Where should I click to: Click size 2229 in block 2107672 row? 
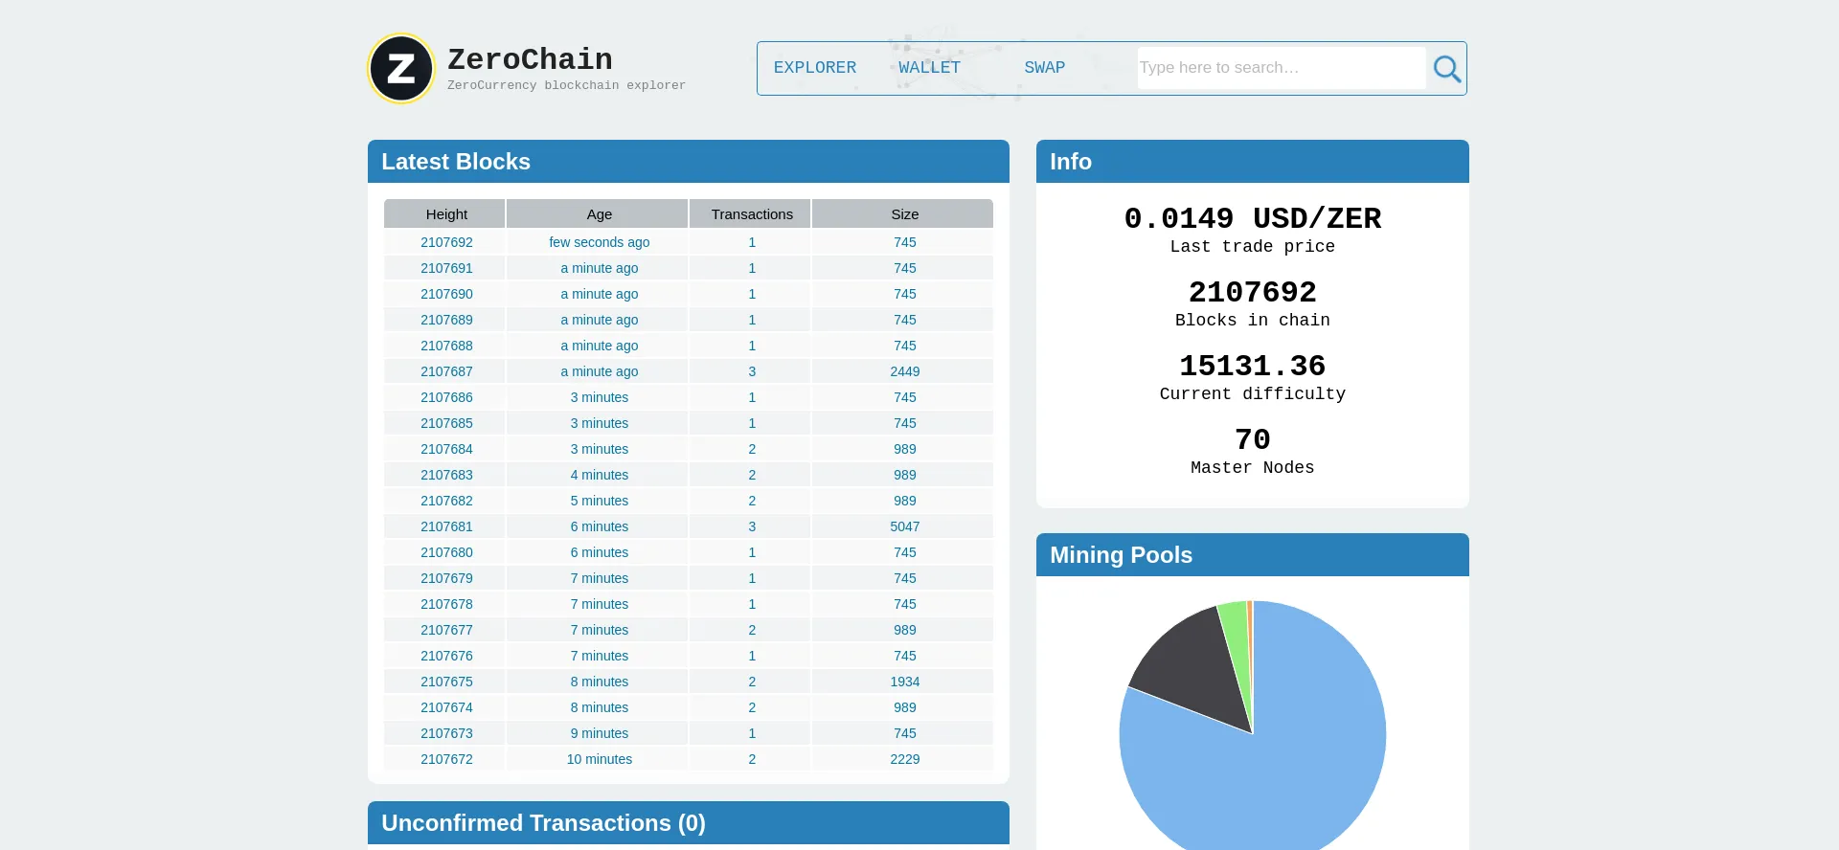pyautogui.click(x=905, y=759)
